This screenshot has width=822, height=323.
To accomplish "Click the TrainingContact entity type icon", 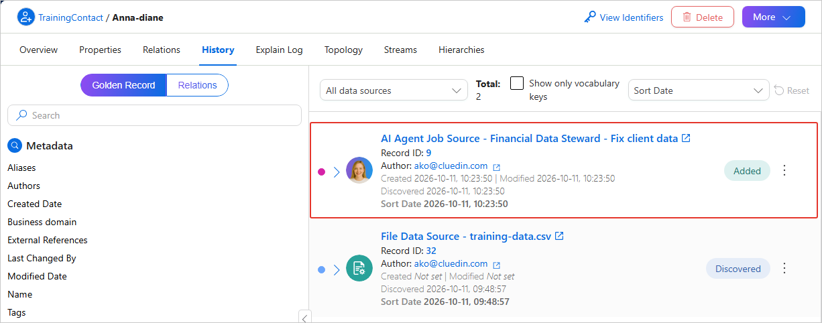I will 25,17.
